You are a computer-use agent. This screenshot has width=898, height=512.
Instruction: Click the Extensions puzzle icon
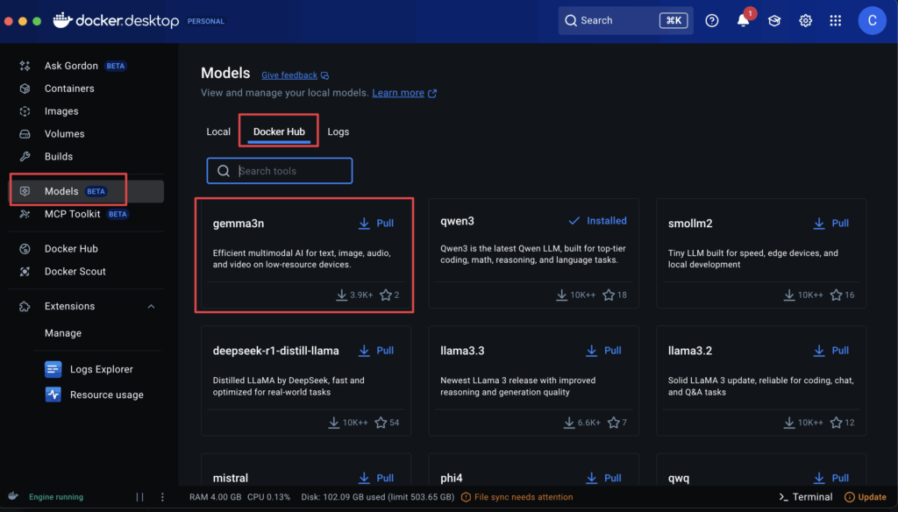(25, 306)
